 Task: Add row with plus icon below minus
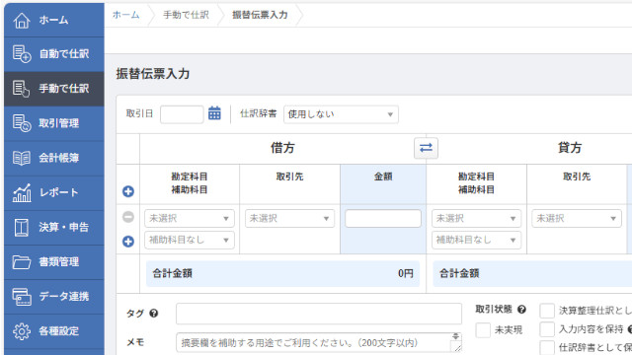[128, 241]
